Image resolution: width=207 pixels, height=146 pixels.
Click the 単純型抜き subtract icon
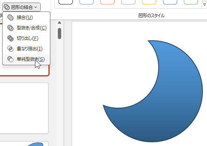pos(10,59)
